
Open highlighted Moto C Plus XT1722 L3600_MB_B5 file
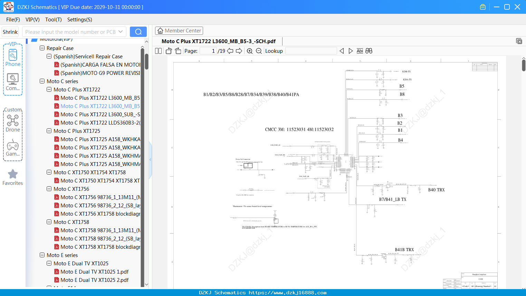pyautogui.click(x=100, y=106)
